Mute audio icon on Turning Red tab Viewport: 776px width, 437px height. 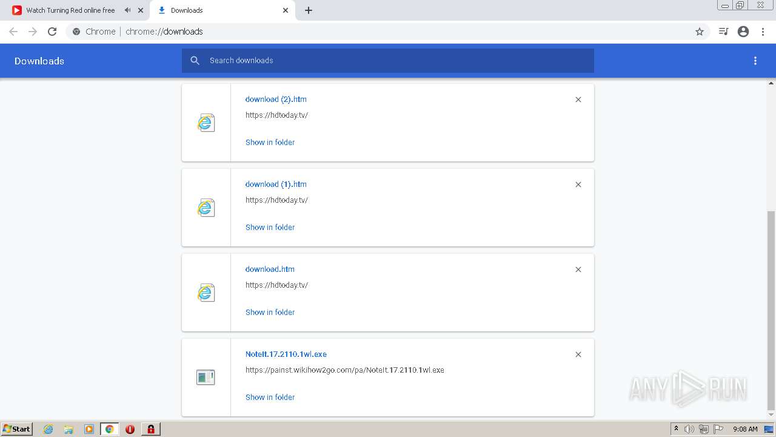tap(128, 10)
